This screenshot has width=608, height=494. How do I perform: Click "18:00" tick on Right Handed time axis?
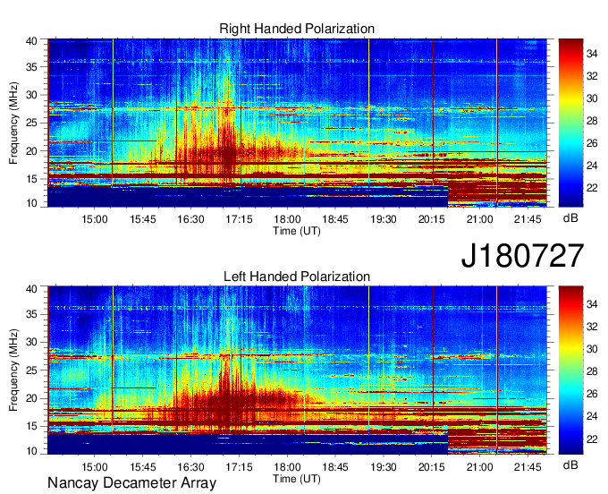pyautogui.click(x=287, y=219)
